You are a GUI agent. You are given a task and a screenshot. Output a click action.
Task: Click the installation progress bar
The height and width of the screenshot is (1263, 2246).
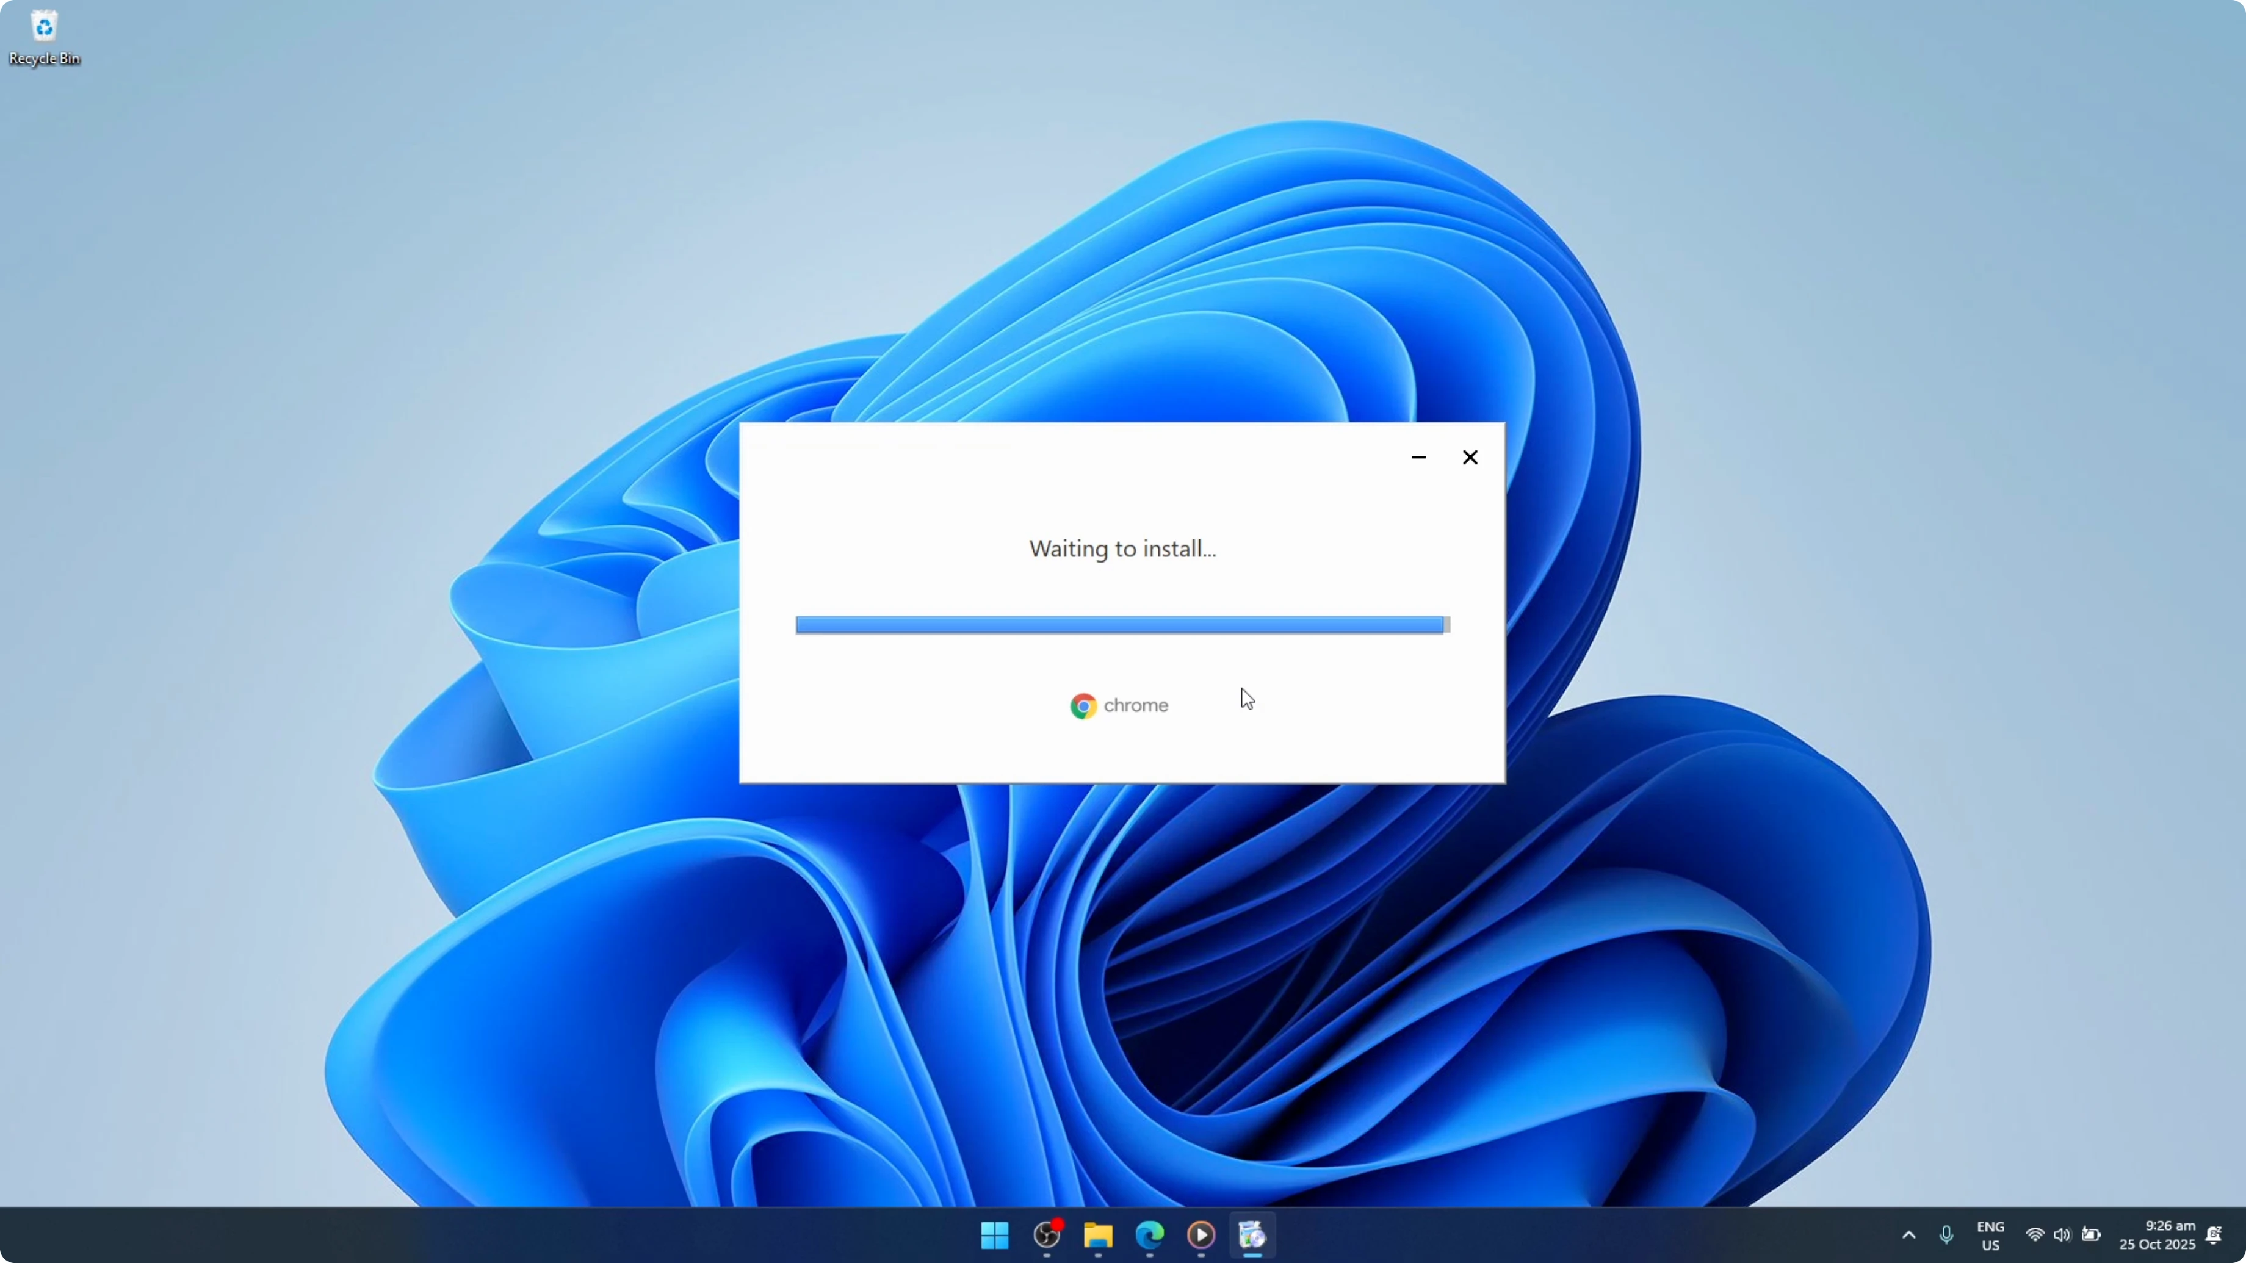point(1122,624)
